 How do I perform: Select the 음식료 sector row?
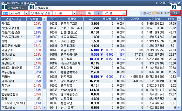(x=22, y=23)
